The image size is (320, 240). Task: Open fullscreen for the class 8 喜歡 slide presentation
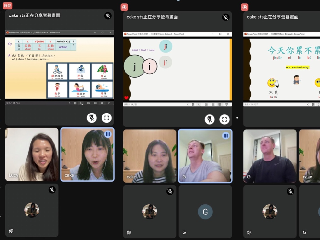(x=107, y=118)
